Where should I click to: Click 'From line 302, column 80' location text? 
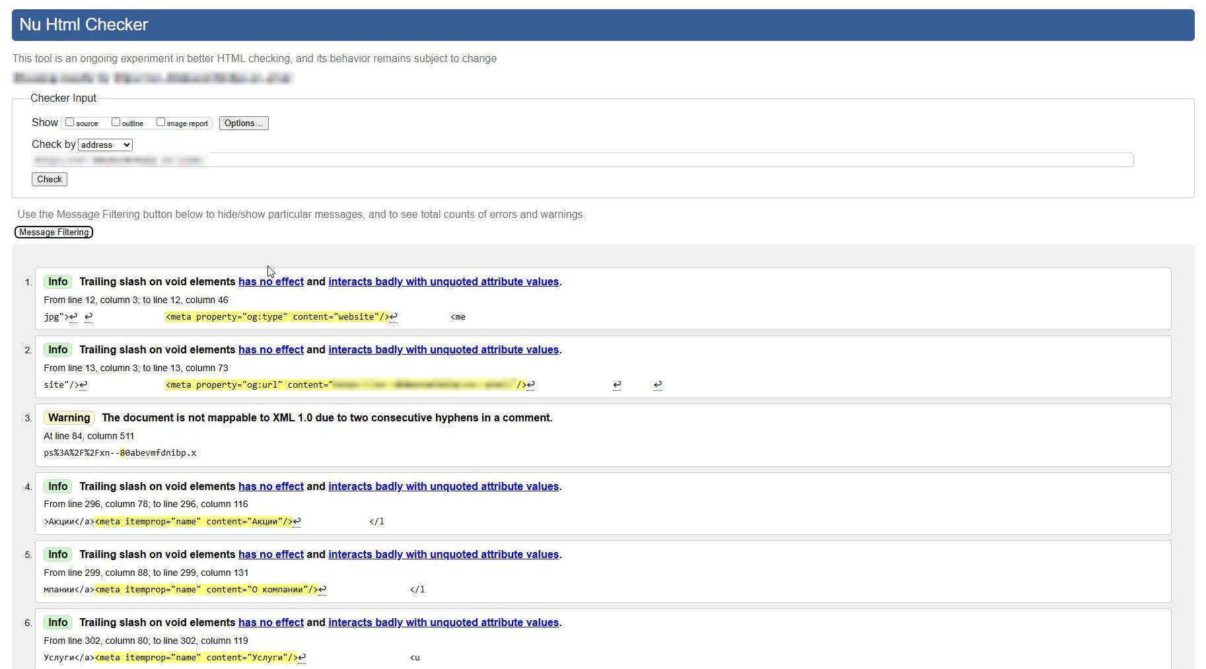146,641
